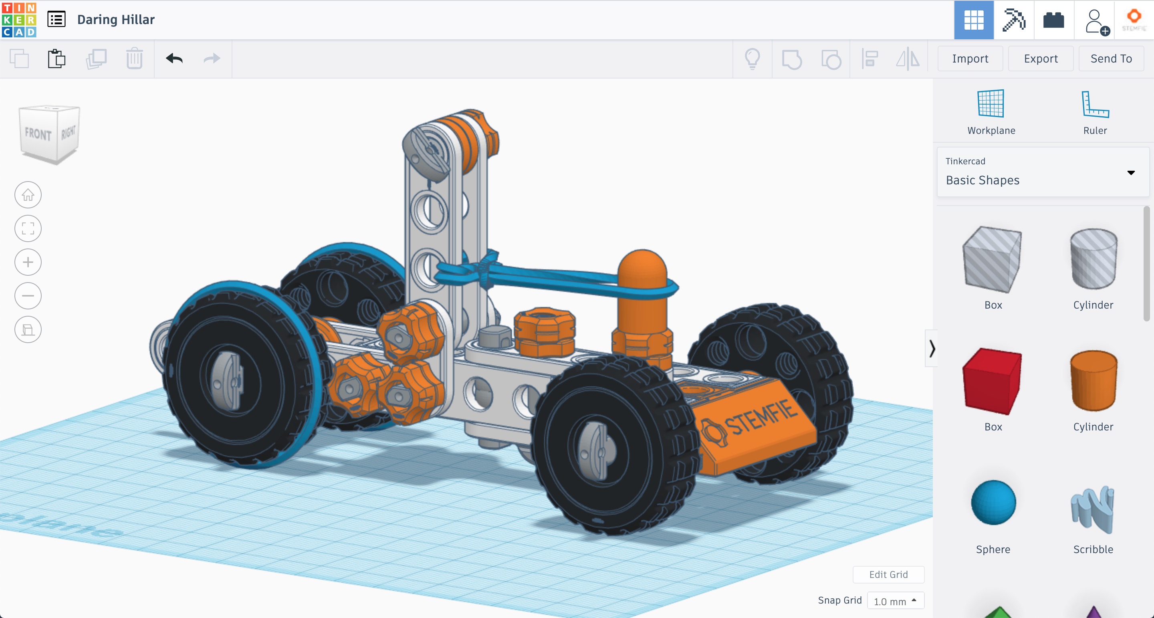Select the Workplane tool
This screenshot has width=1154, height=618.
[x=991, y=112]
